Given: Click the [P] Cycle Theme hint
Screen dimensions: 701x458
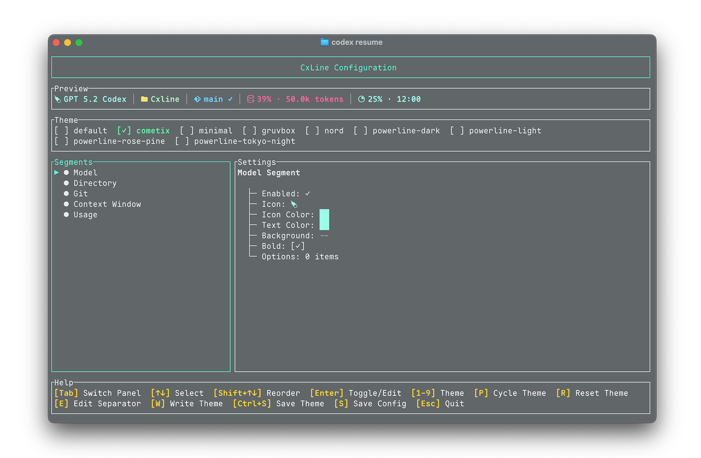Looking at the screenshot, I should tap(510, 393).
